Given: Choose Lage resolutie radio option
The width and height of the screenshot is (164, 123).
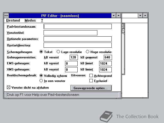Looking at the screenshot, I should (69, 52).
